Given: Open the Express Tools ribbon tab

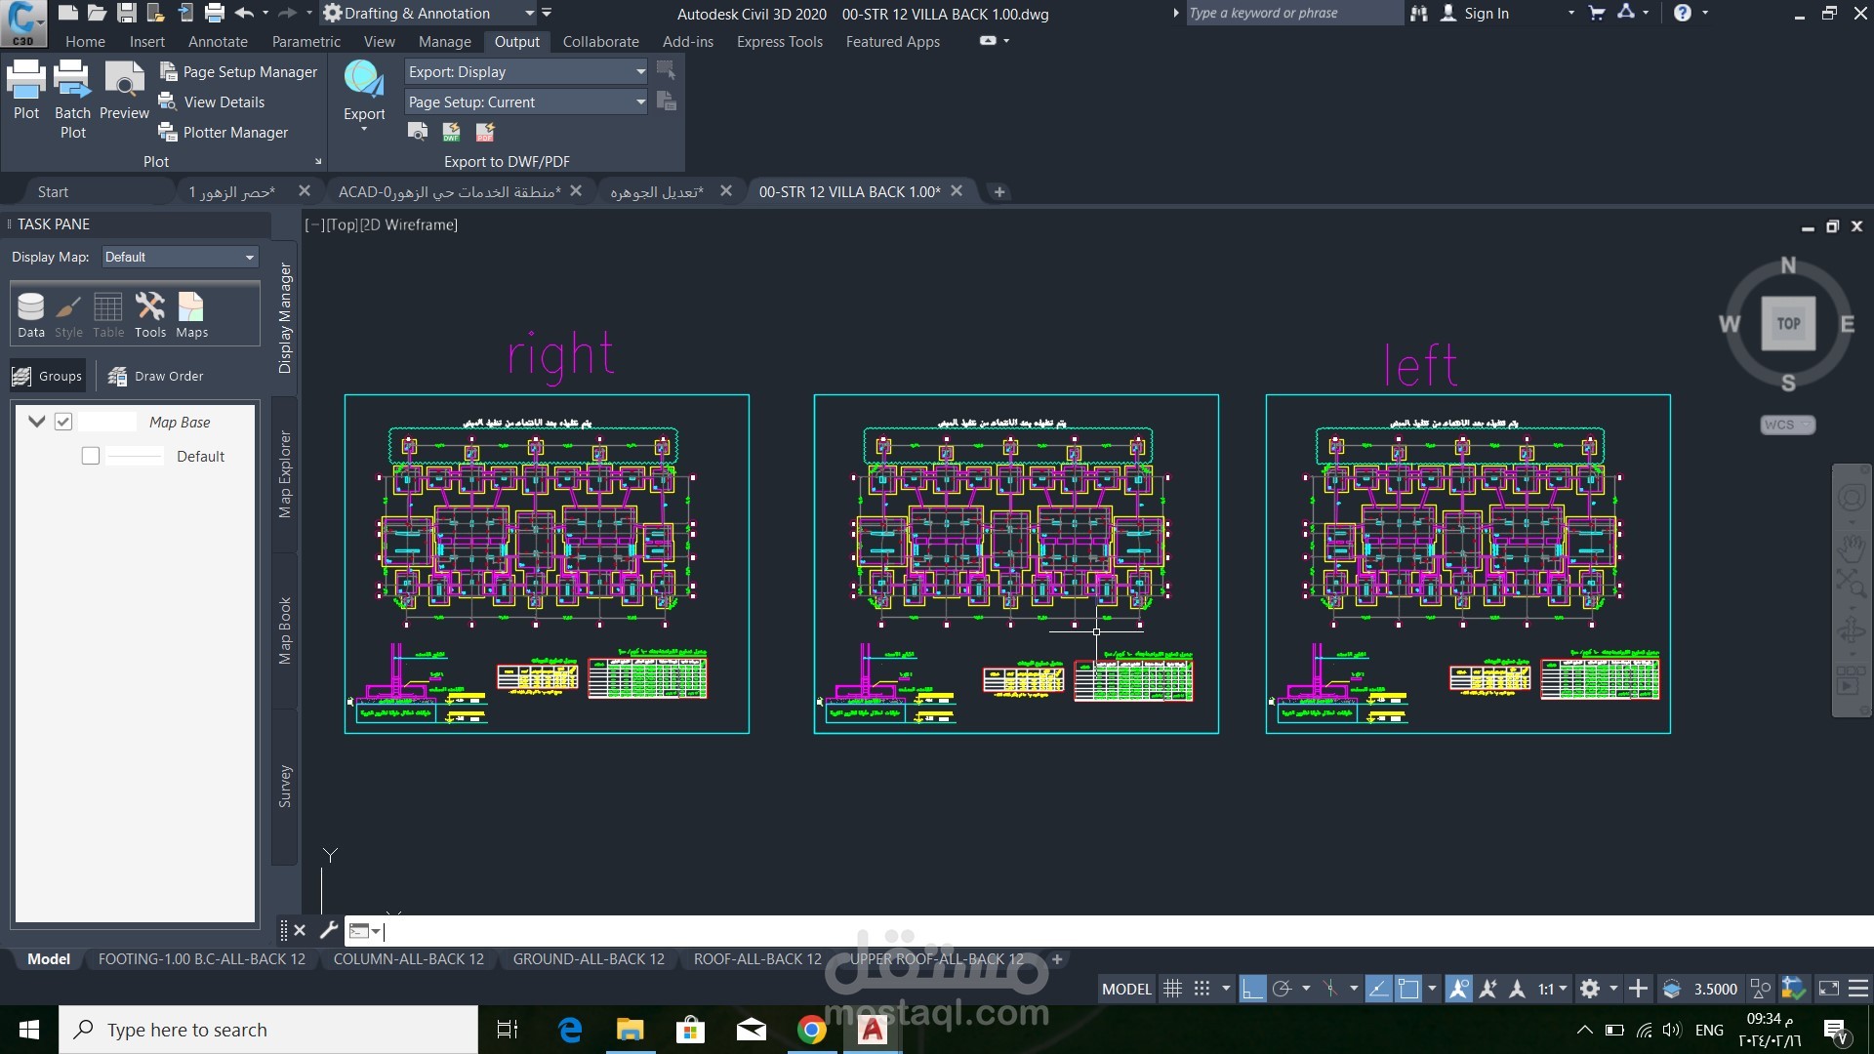Looking at the screenshot, I should click(x=779, y=42).
